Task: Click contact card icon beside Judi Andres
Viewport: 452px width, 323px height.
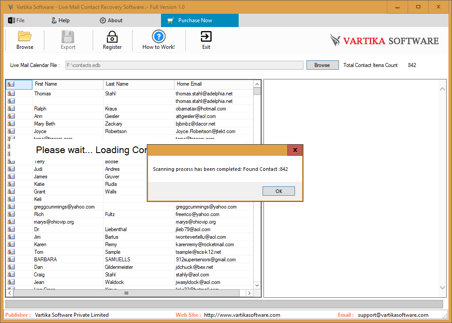Action: coord(11,169)
